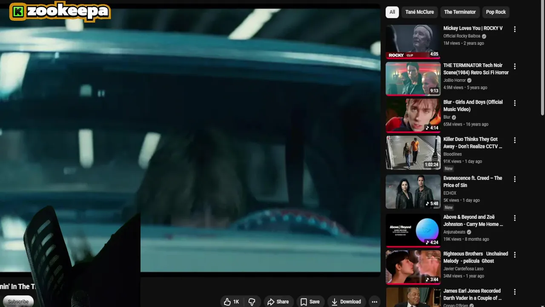Open Killer Duo CCTV video thumbnail
Viewport: 545px width, 307px height.
[413, 153]
